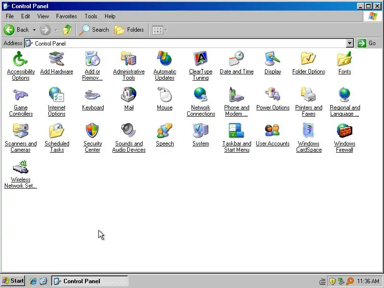This screenshot has width=384, height=288.
Task: Click the Search toolbar button
Action: (94, 30)
